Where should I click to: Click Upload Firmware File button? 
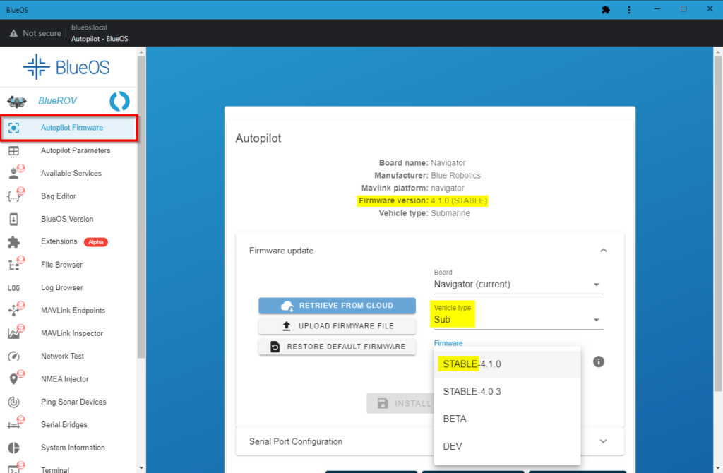pos(337,326)
